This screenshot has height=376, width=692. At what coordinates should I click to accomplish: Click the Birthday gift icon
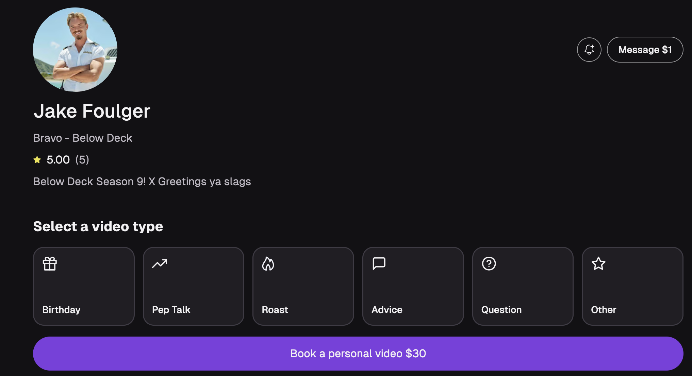[50, 263]
